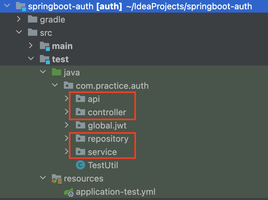Click the green java test root icon
Viewport: 268px width, 200px height.
57,72
